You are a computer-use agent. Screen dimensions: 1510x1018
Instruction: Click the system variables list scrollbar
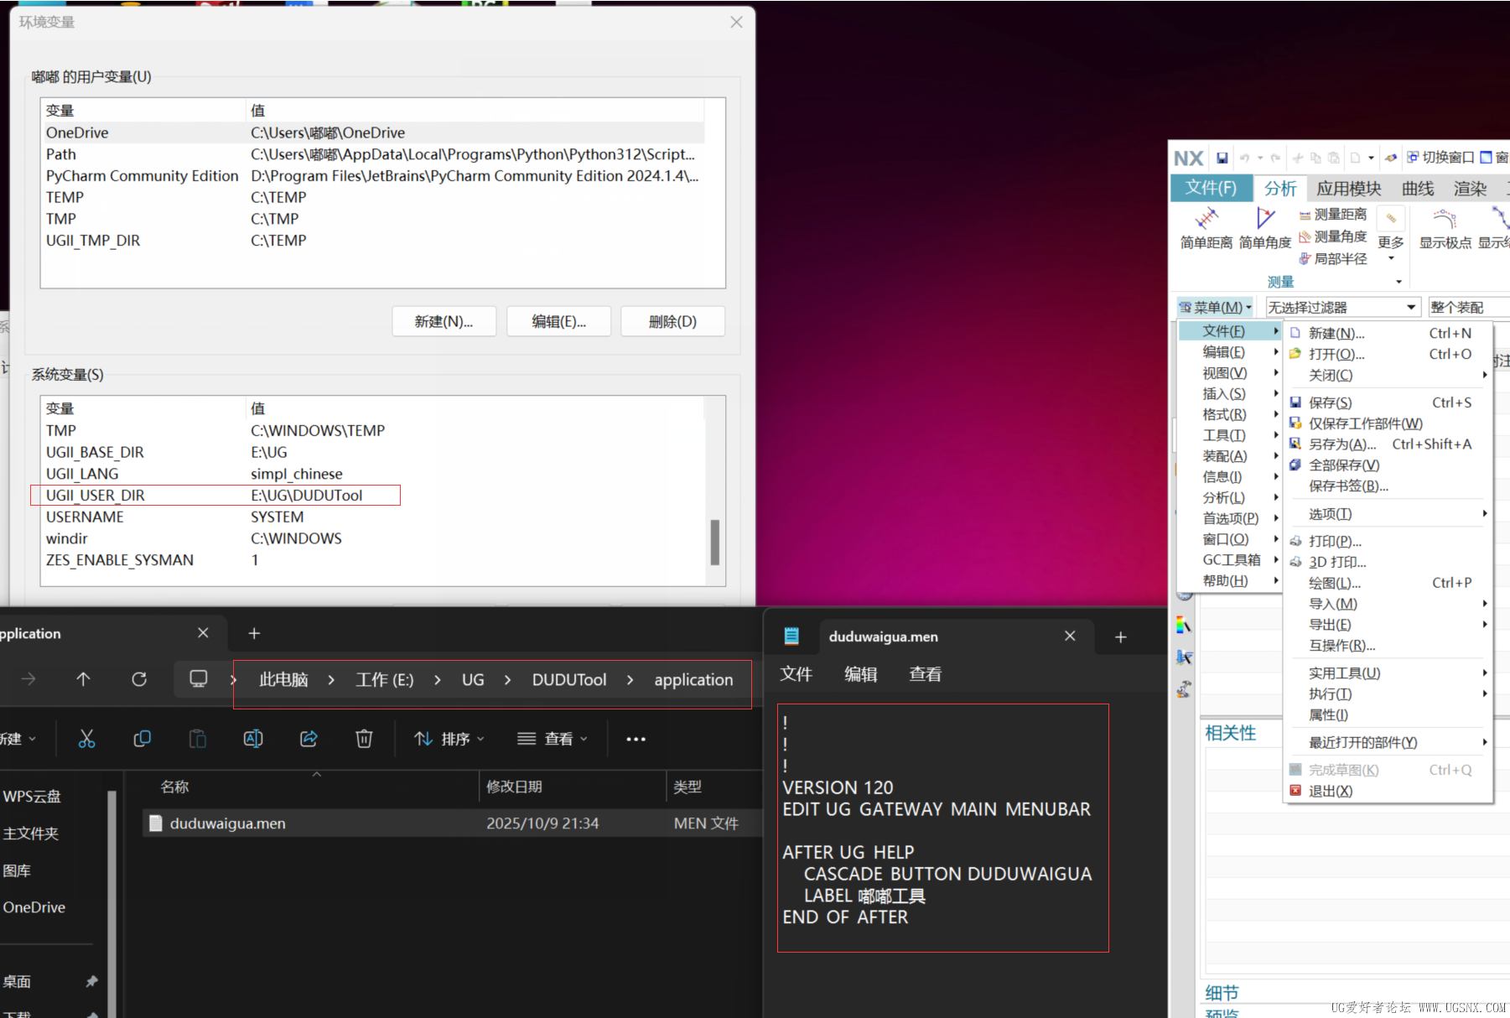[x=715, y=542]
